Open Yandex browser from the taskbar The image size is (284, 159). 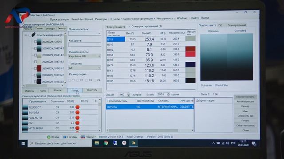pyautogui.click(x=124, y=143)
